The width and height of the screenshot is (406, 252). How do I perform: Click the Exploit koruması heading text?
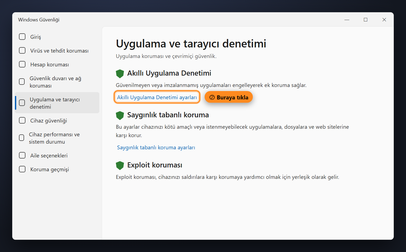(155, 165)
